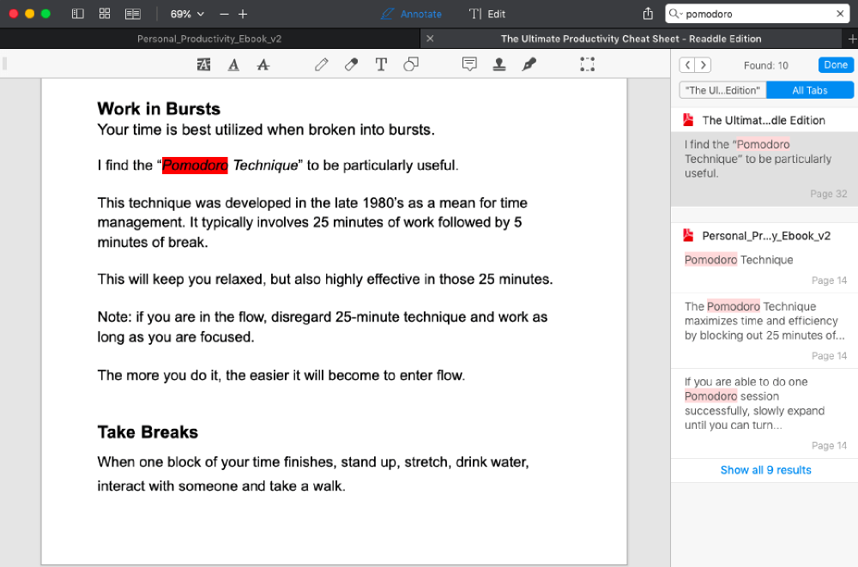
Task: Go to next search result arrow
Action: [x=703, y=65]
